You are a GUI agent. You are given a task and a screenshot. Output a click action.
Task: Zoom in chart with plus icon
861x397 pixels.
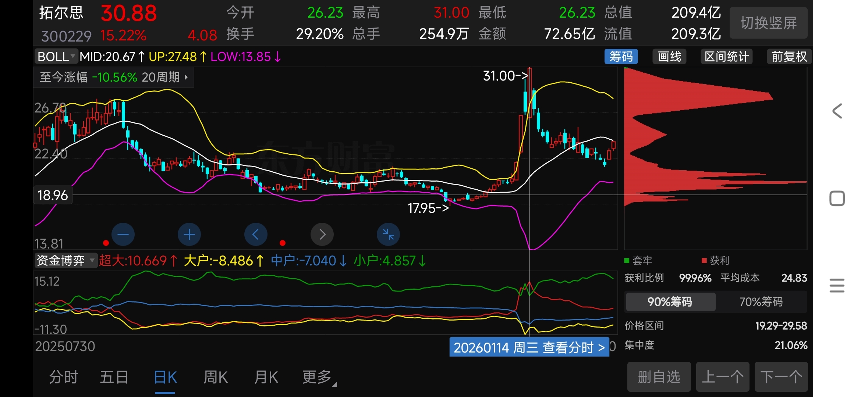tap(189, 235)
